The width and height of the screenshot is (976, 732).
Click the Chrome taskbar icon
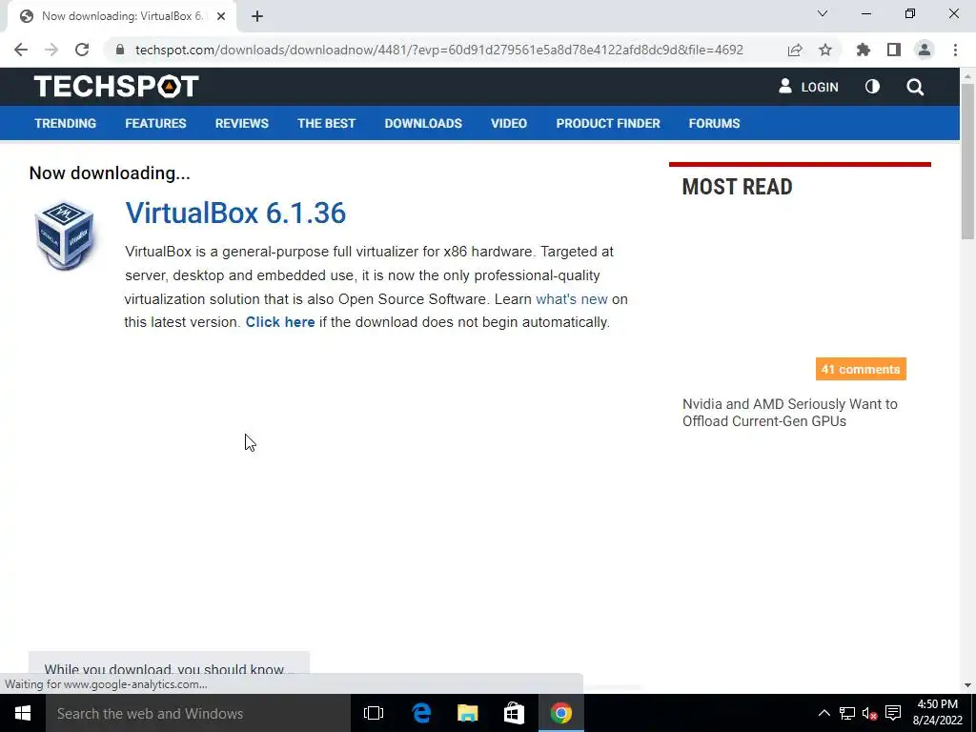[560, 713]
